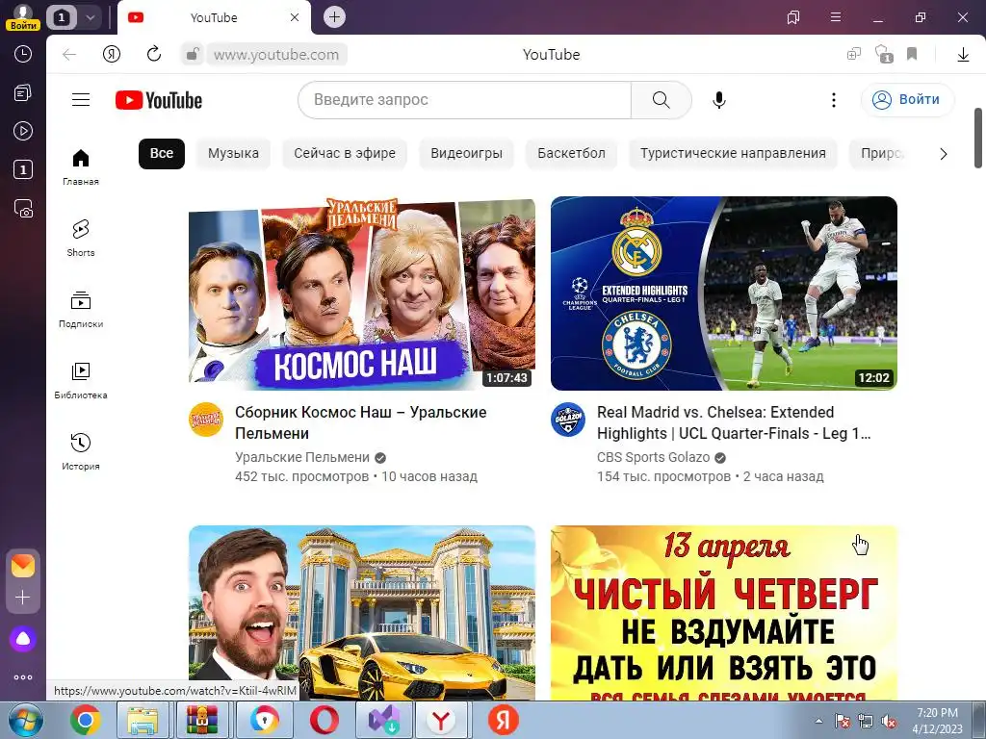Open browser downloads arrow icon
The image size is (986, 739).
[x=963, y=55]
